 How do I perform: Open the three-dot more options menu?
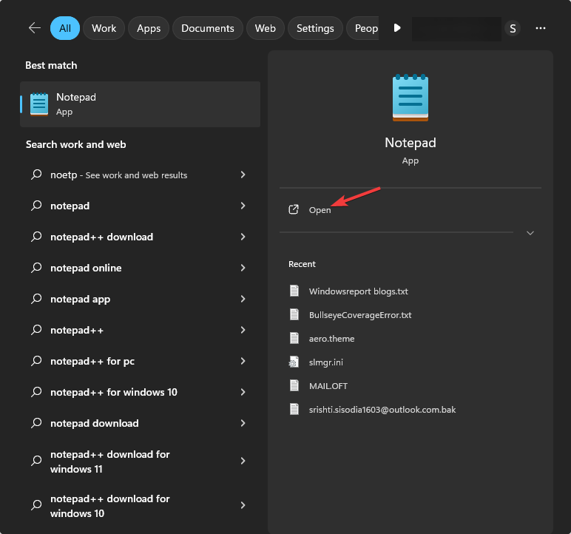point(541,28)
